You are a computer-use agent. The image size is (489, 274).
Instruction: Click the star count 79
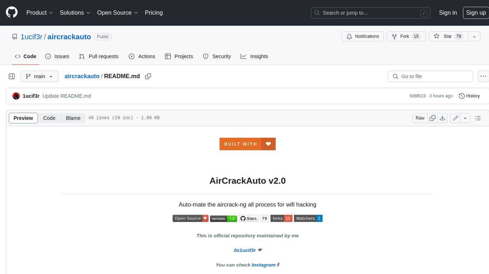coord(458,37)
